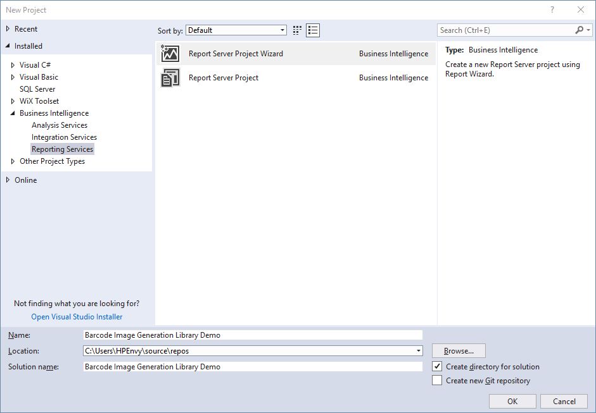Collapse the Installed section
Screen dimensions: 596x413
coord(8,46)
